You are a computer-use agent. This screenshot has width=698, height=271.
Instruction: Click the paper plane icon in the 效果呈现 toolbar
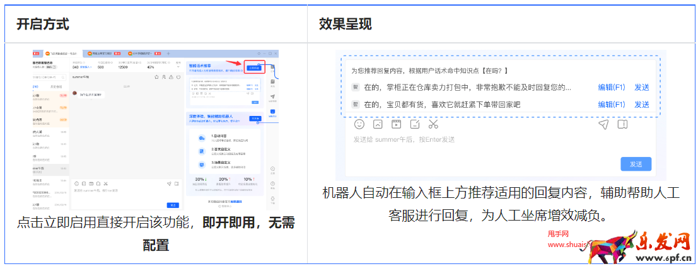click(x=603, y=124)
